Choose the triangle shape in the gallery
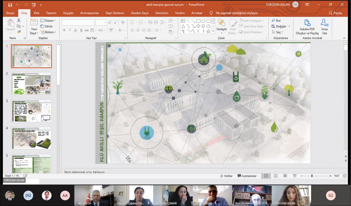Screen dimensions: 351x206 (183, 26)
